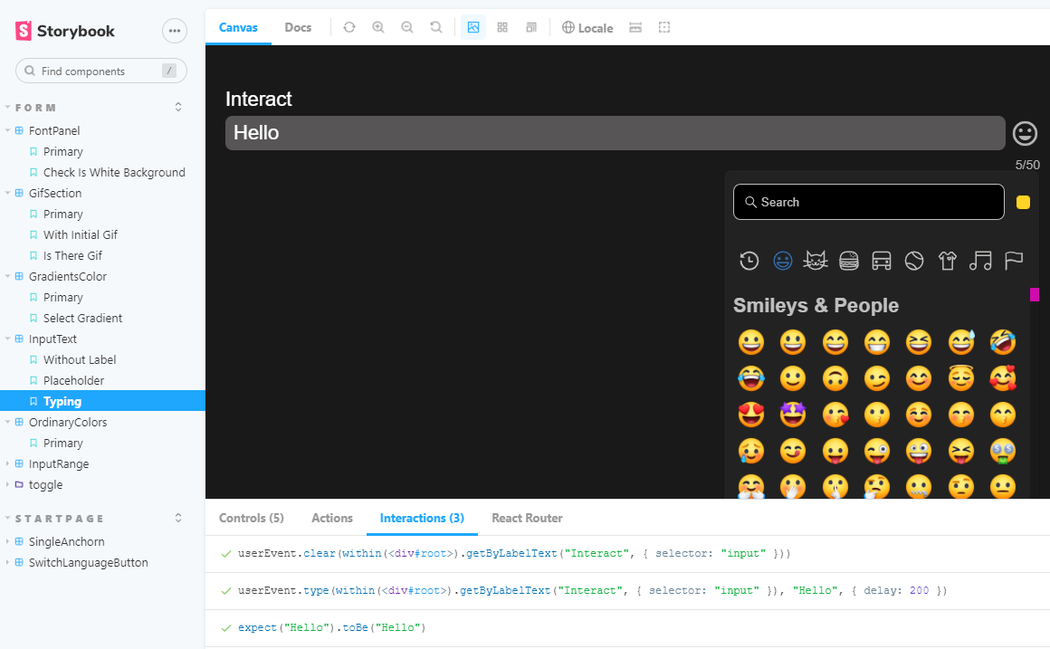Open the Is There Gif story
This screenshot has height=649, width=1050.
click(x=72, y=256)
